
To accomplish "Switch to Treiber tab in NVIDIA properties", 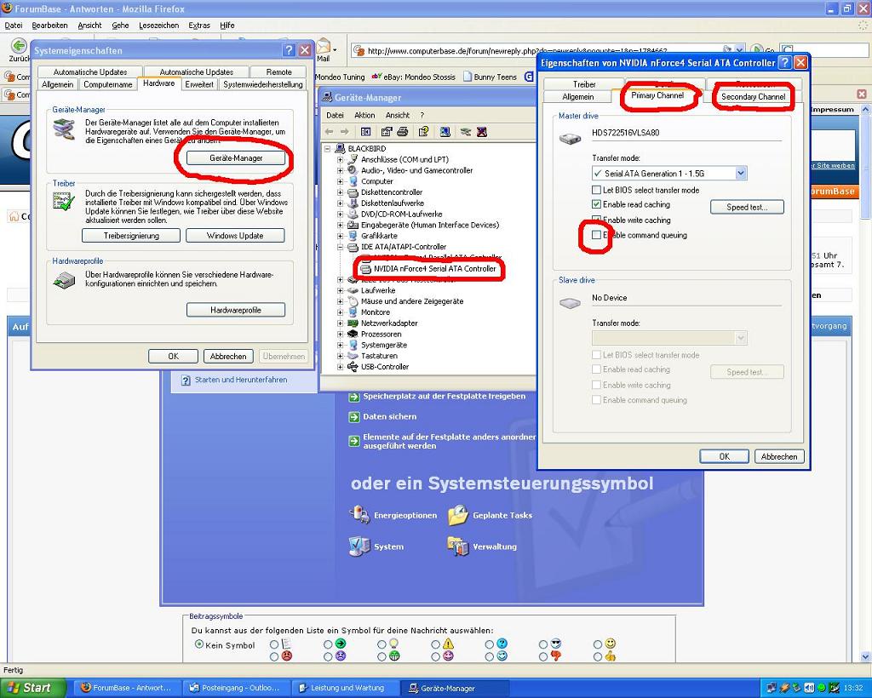I will (584, 84).
